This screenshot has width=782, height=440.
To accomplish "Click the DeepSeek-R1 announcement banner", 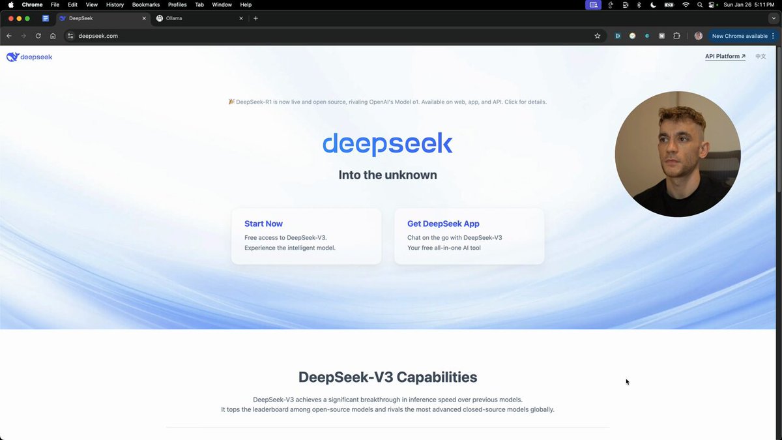I will pos(387,102).
